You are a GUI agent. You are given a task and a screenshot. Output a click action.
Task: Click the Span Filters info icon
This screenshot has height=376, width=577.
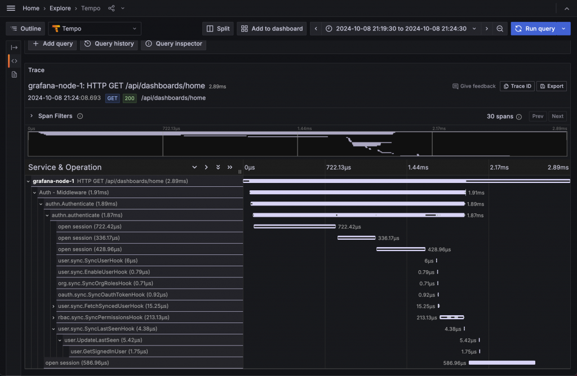(80, 116)
